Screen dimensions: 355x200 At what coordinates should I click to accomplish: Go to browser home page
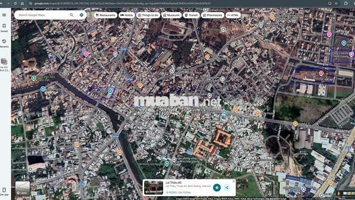pos(22,3)
